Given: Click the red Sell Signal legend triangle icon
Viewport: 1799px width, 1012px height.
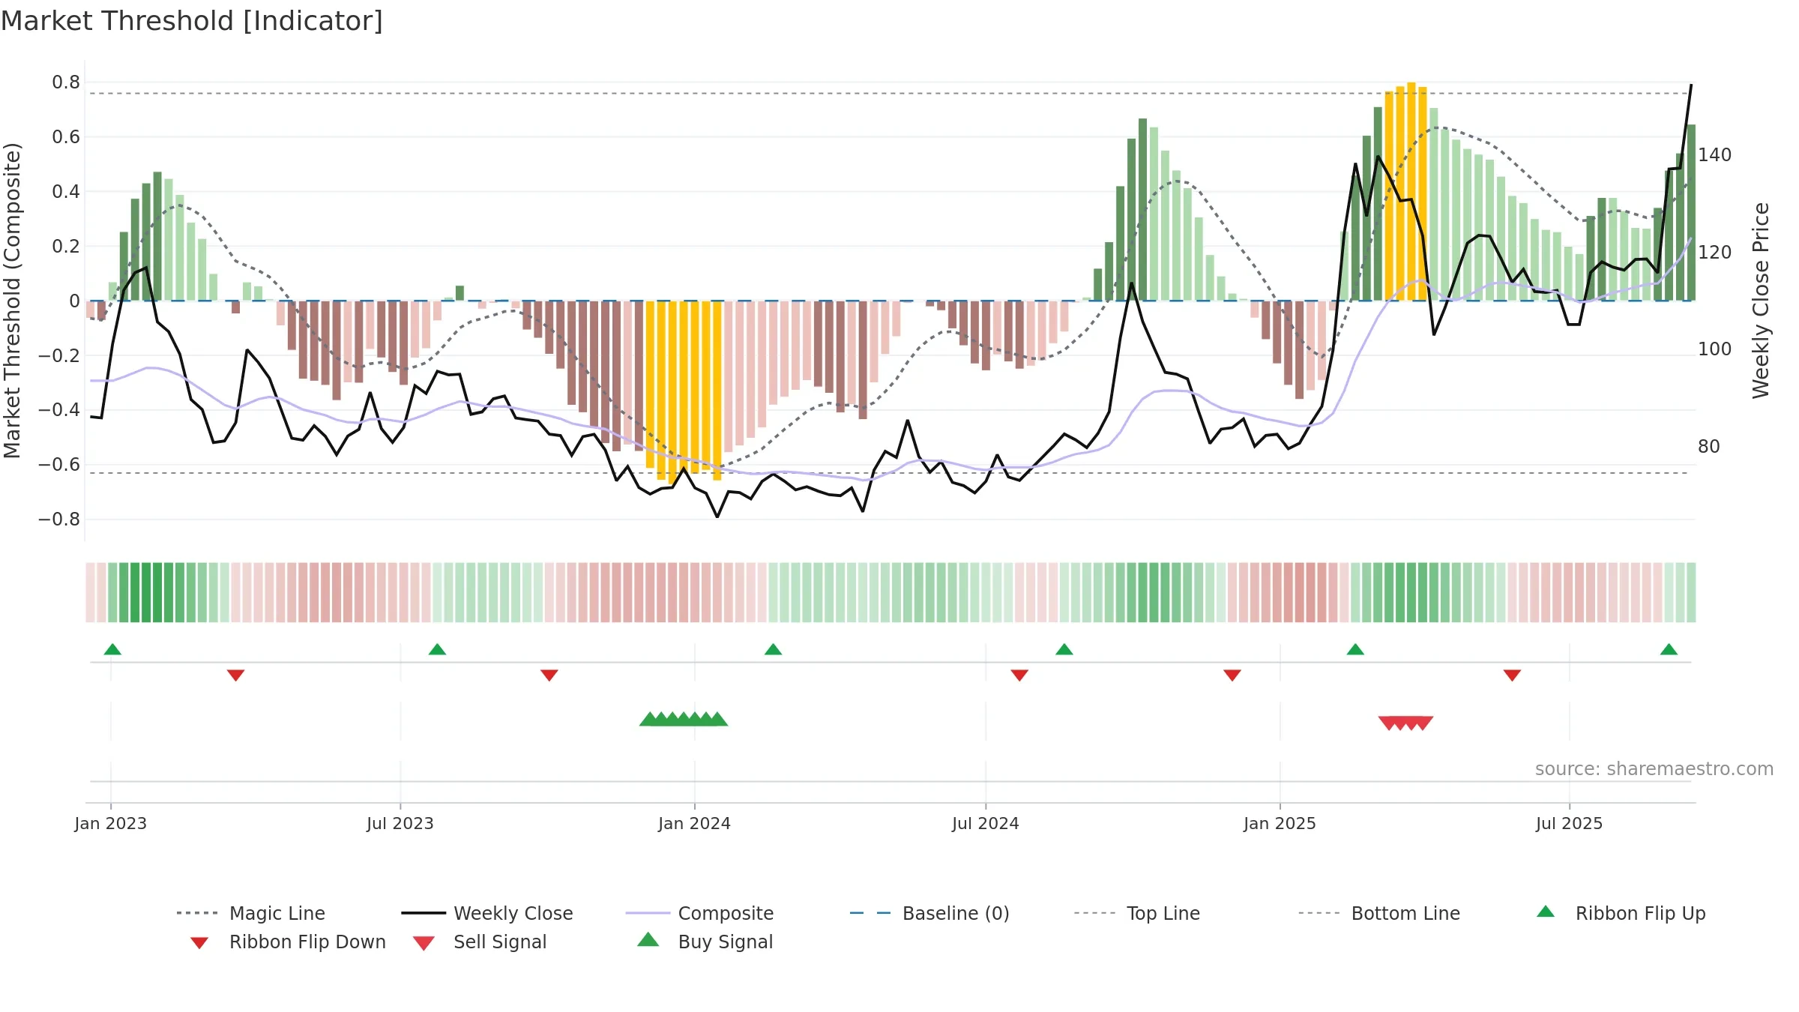Looking at the screenshot, I should point(424,943).
